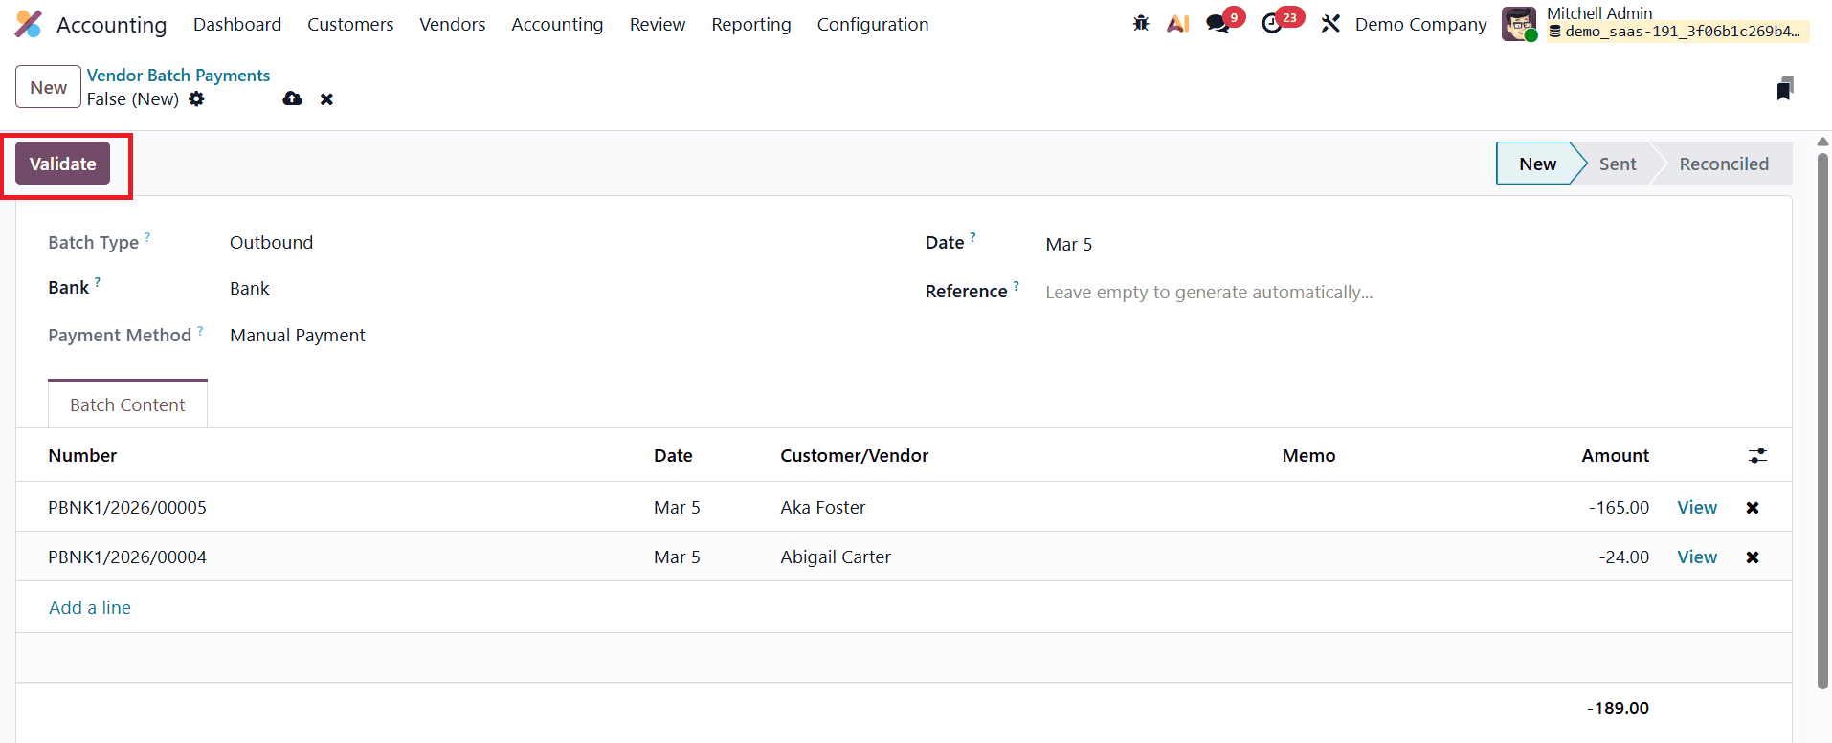Image resolution: width=1832 pixels, height=743 pixels.
Task: Open the chat messages icon
Action: click(x=1218, y=24)
